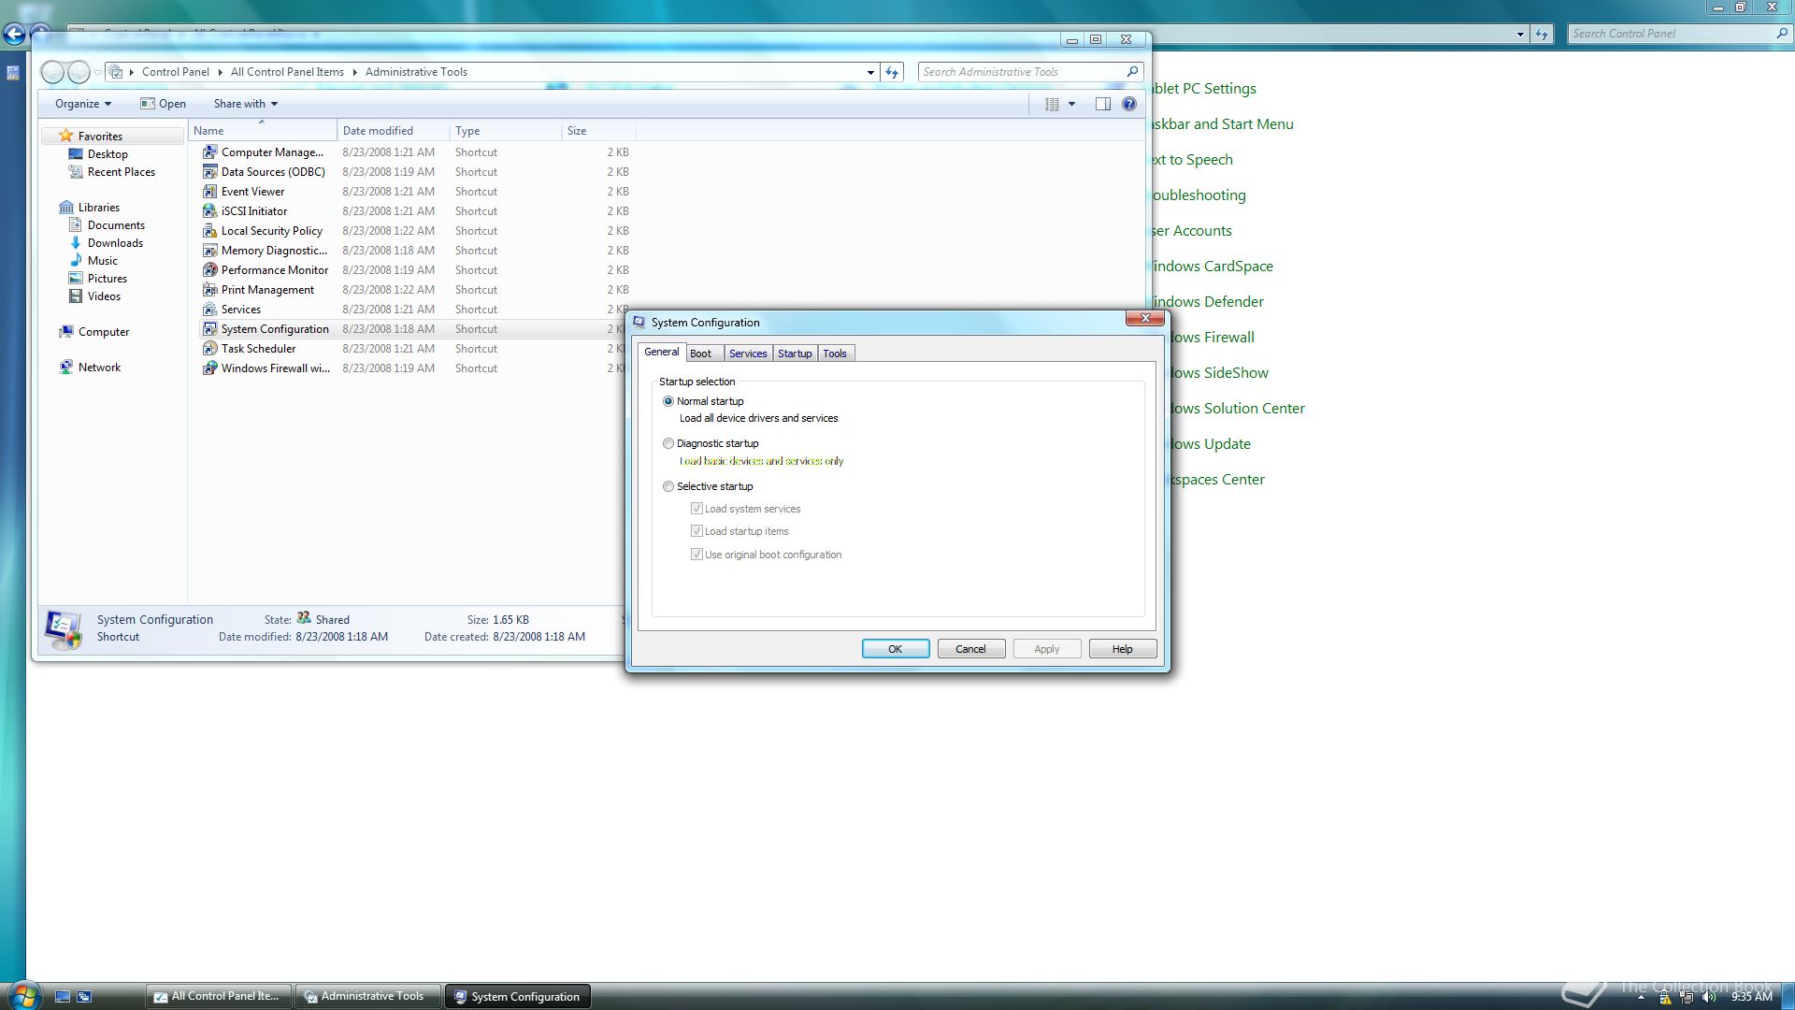Sort by Date modified column header
This screenshot has height=1010, width=1795.
(393, 131)
